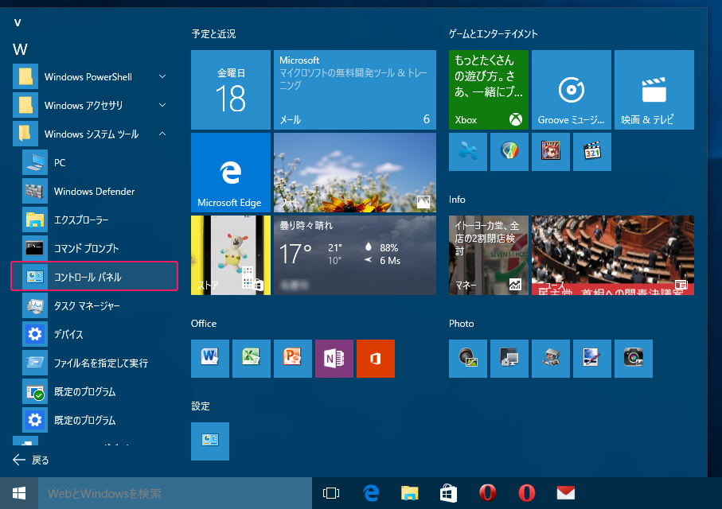
Task: Open the black camera 64 tile
Action: tap(634, 359)
